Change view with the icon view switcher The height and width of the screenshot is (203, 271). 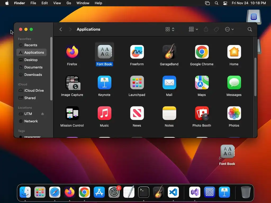(170, 29)
